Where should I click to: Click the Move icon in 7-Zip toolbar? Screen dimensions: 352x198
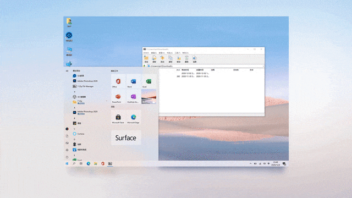pyautogui.click(x=178, y=59)
